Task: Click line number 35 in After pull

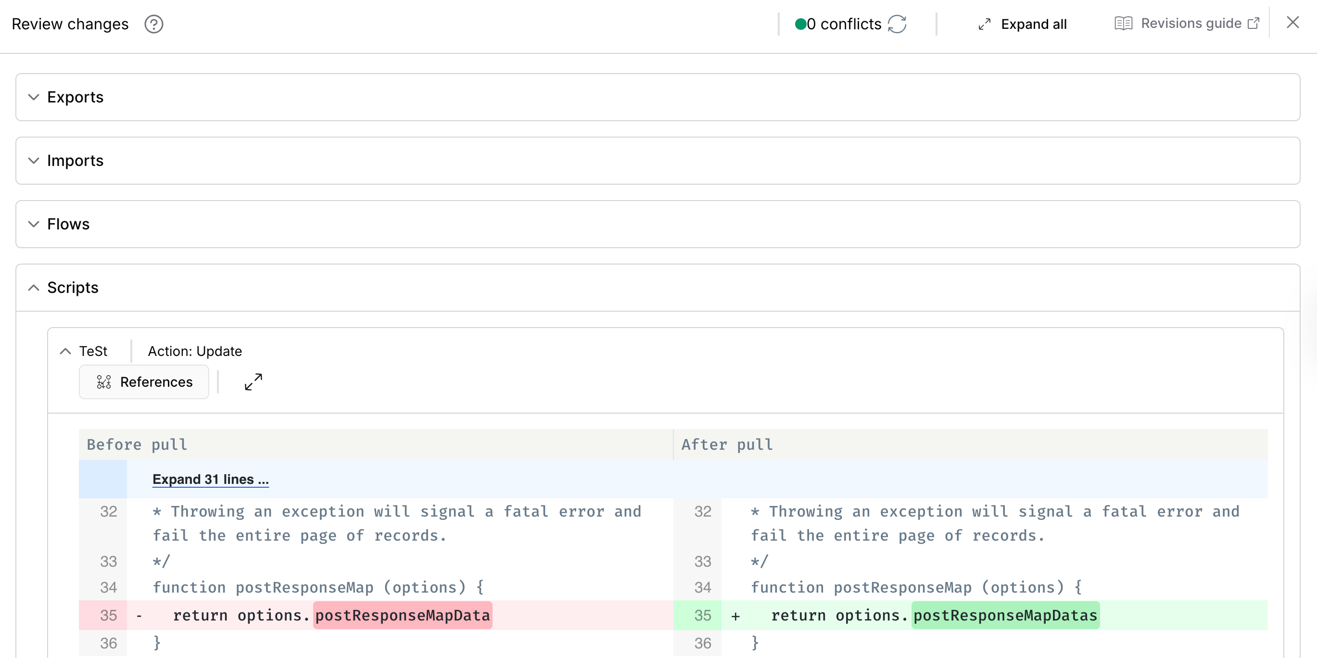Action: pyautogui.click(x=702, y=615)
